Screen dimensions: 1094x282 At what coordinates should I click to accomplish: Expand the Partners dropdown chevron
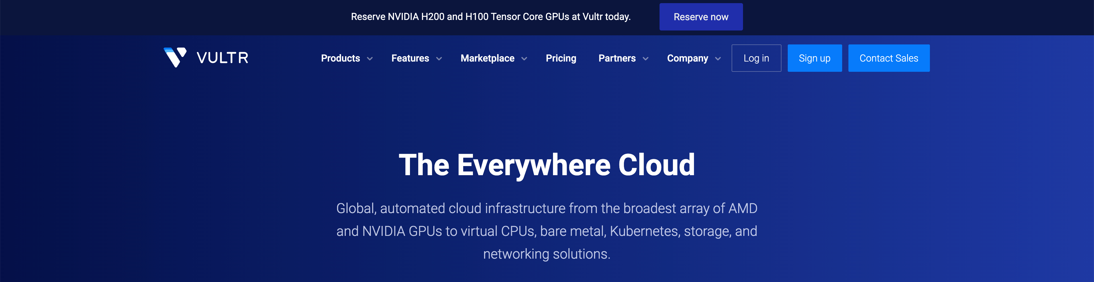[x=645, y=59]
